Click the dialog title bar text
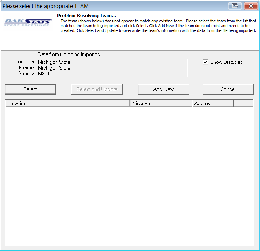 coord(46,6)
